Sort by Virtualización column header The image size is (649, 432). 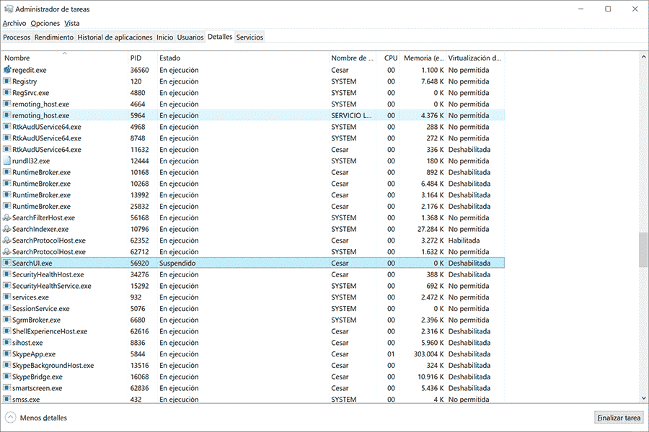475,58
